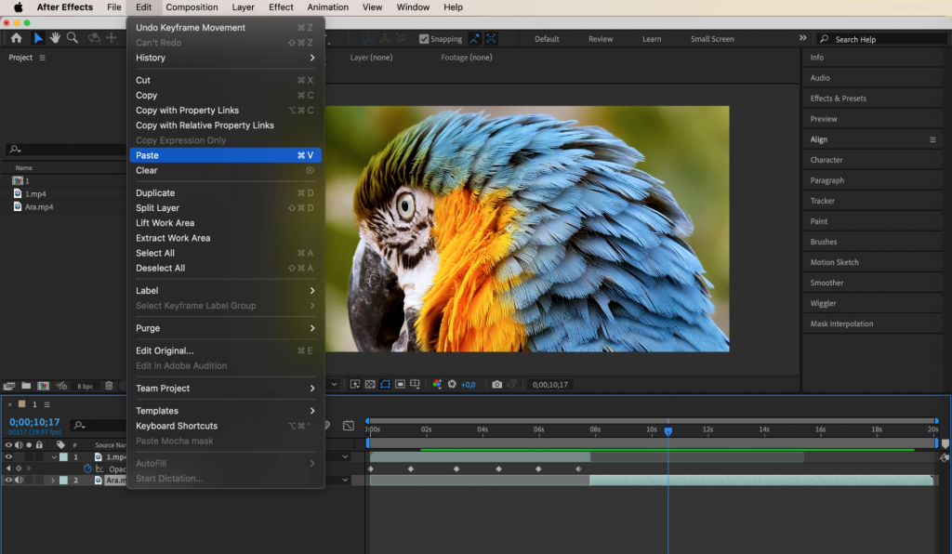Hide the 1.mp4 layer with its eye icon

click(x=8, y=455)
